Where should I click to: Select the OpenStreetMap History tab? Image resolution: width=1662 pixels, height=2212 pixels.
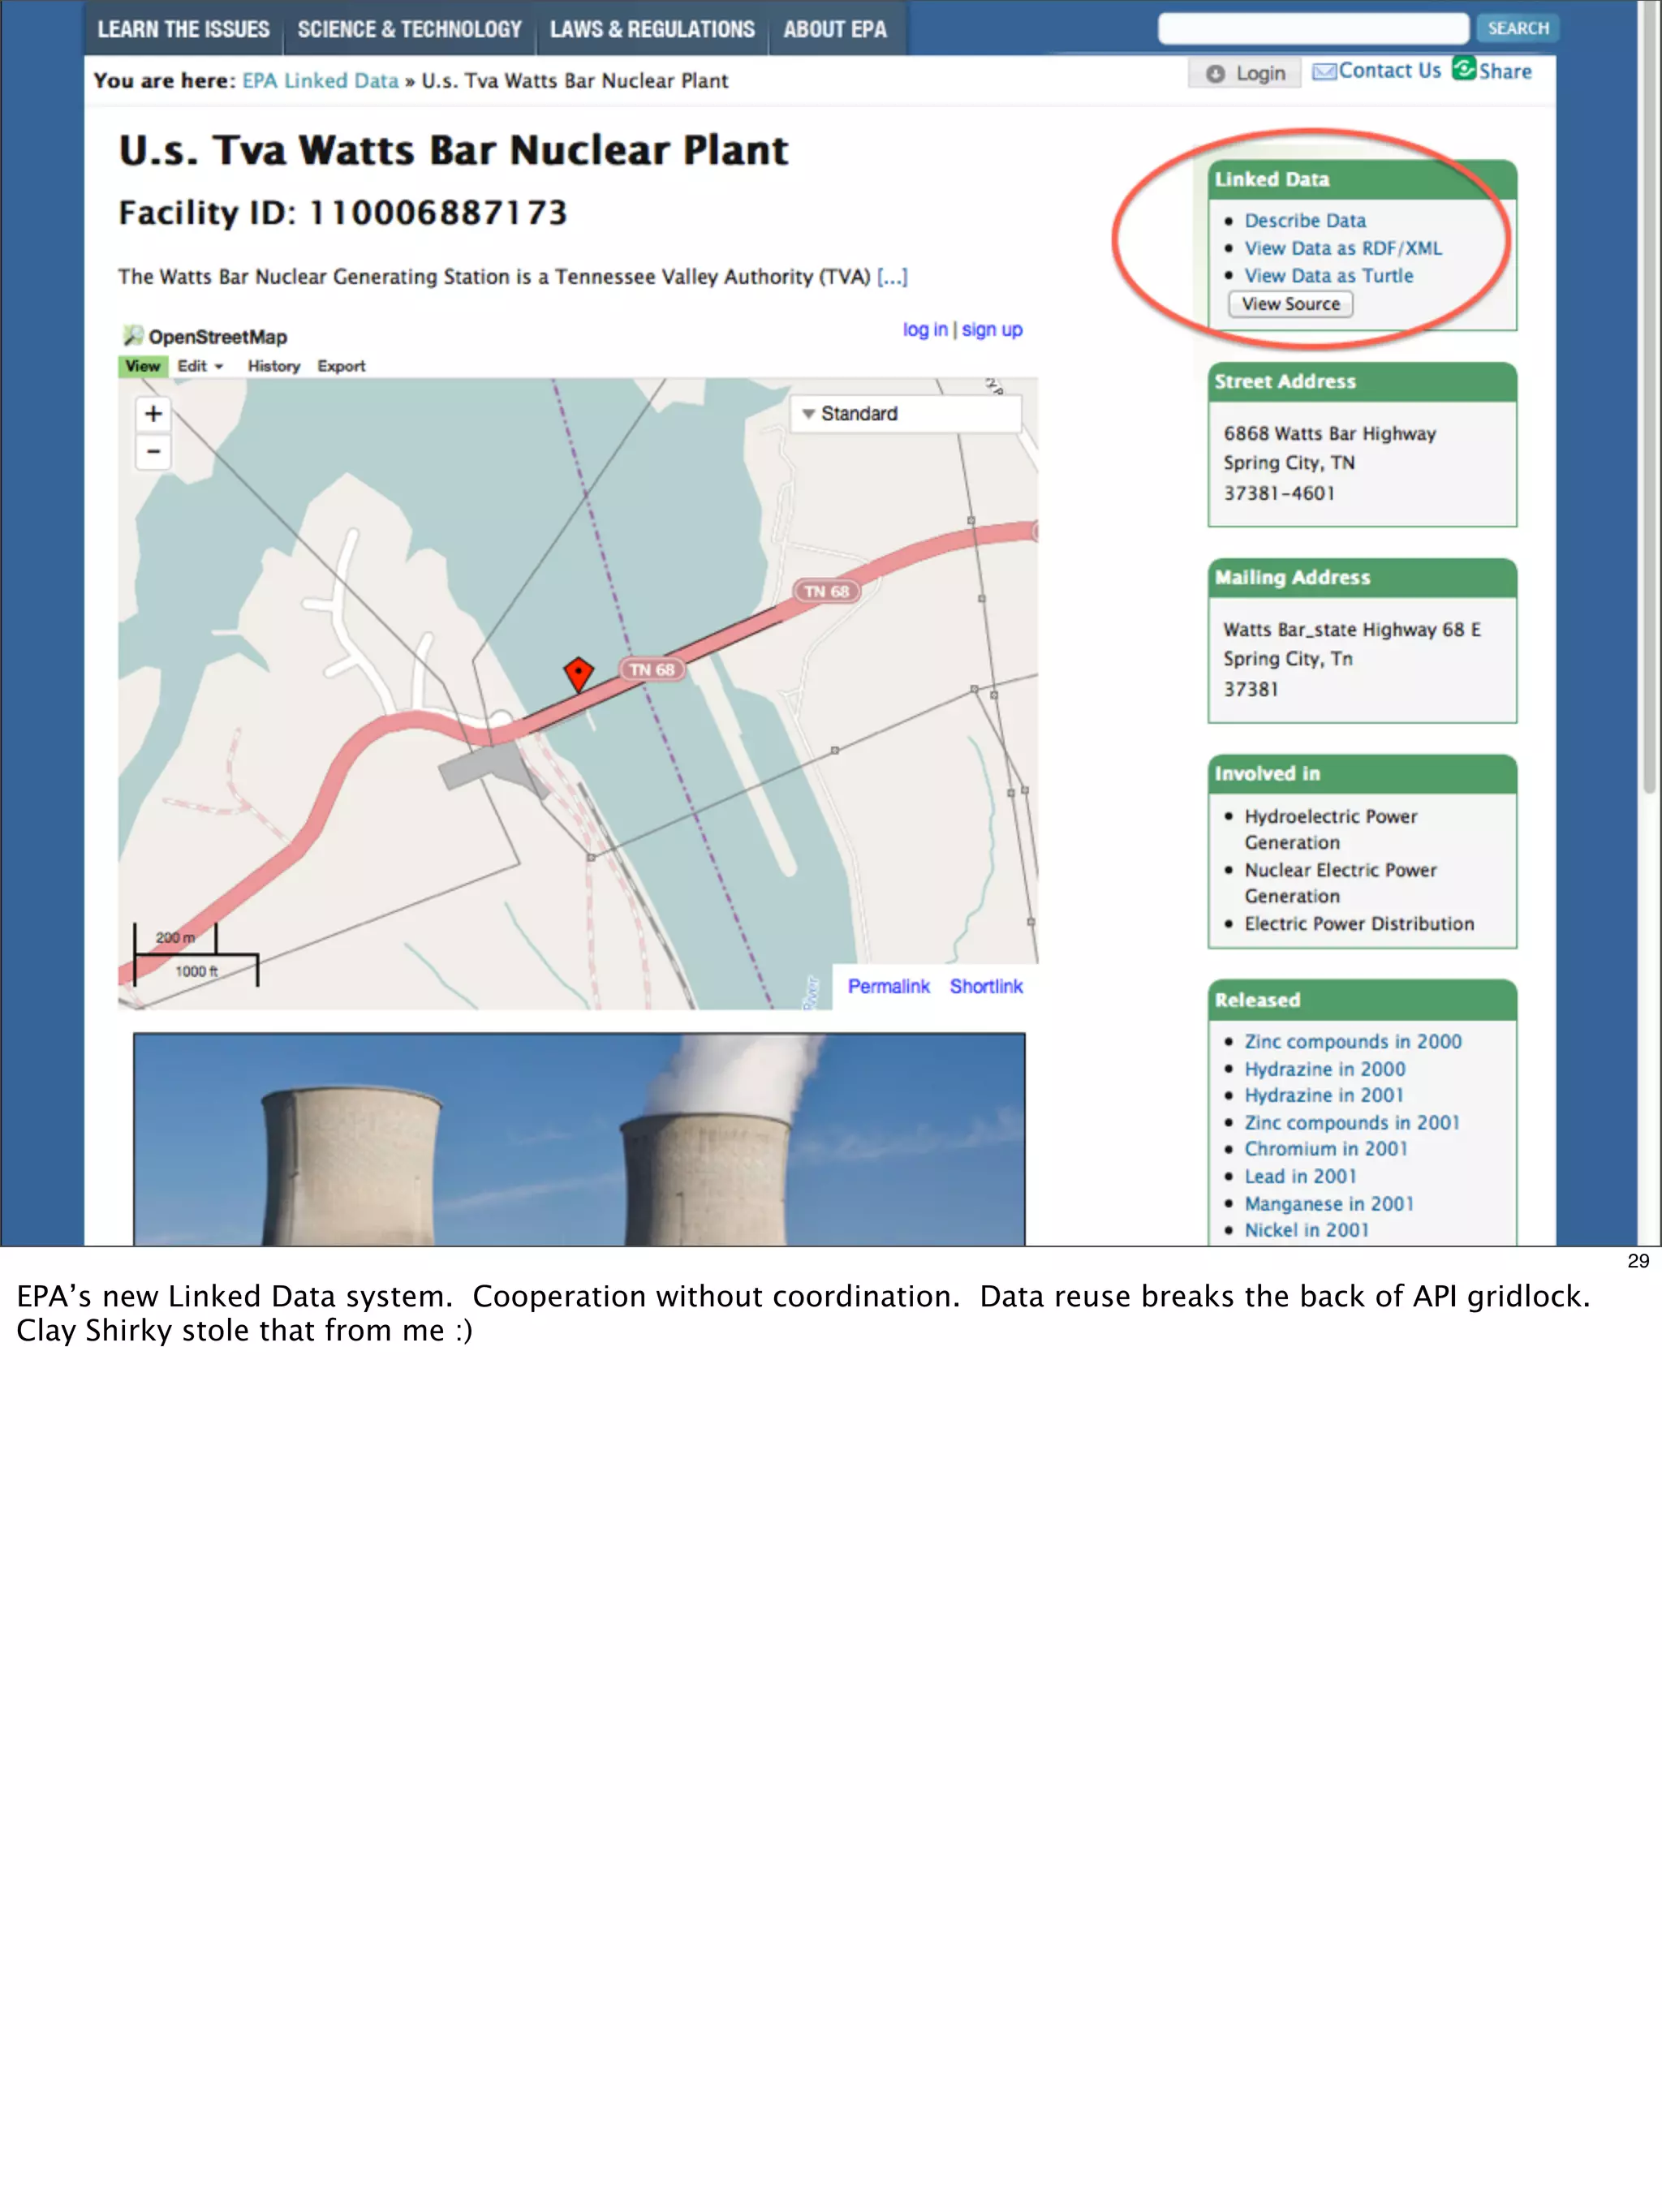coord(274,366)
